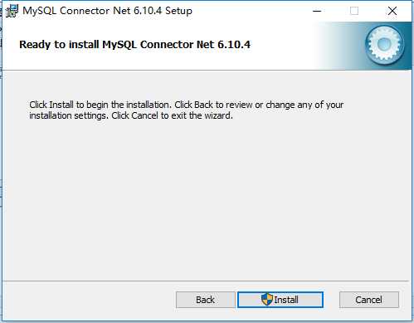This screenshot has height=323, width=414.
Task: Click the separator line above the buttons
Action: coord(206,281)
